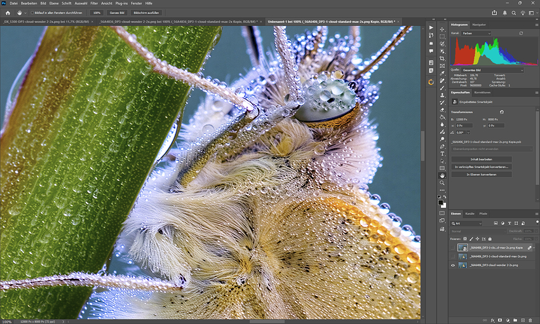540x324 pixels.
Task: Select the Path Selection tool
Action: click(442, 161)
